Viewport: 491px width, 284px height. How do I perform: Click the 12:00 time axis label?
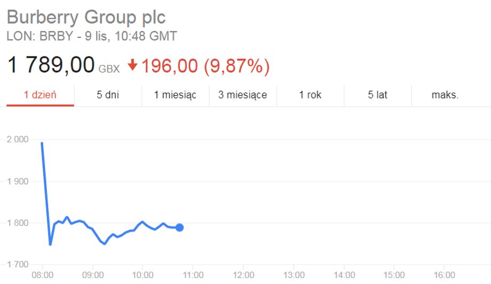pos(243,275)
